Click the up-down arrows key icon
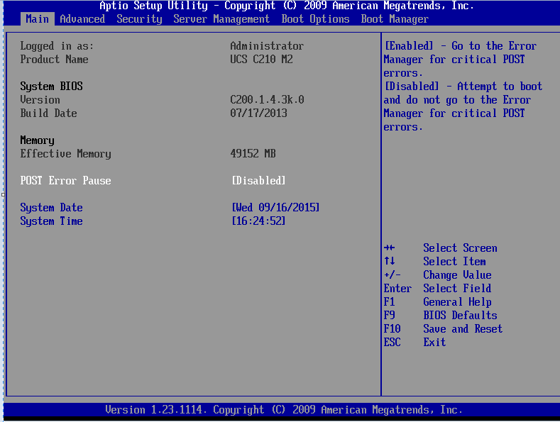The width and height of the screenshot is (560, 422). (389, 261)
